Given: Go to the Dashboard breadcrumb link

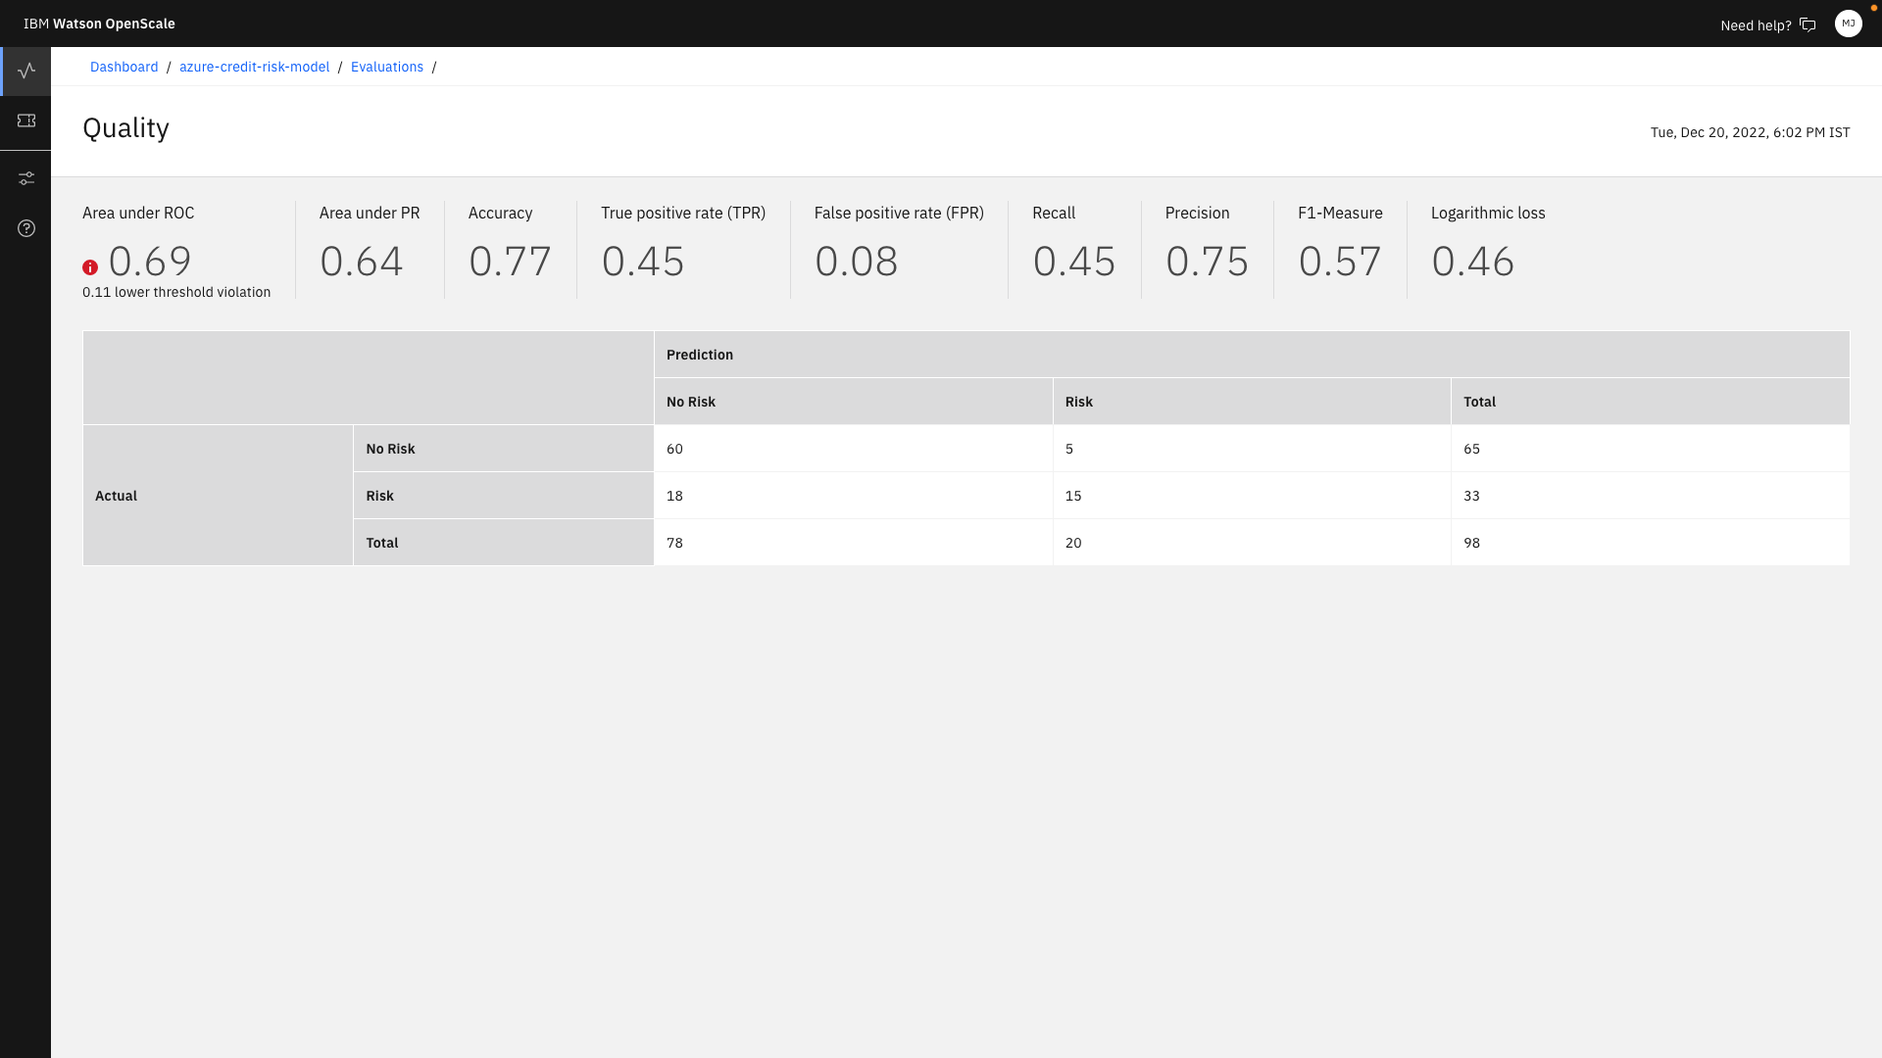Looking at the screenshot, I should click(x=124, y=67).
